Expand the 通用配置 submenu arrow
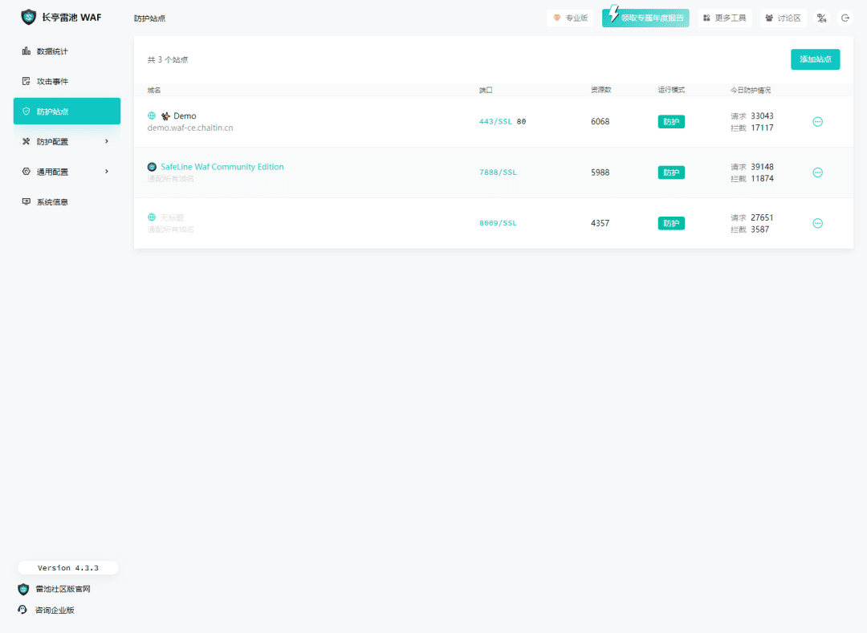 coord(107,172)
